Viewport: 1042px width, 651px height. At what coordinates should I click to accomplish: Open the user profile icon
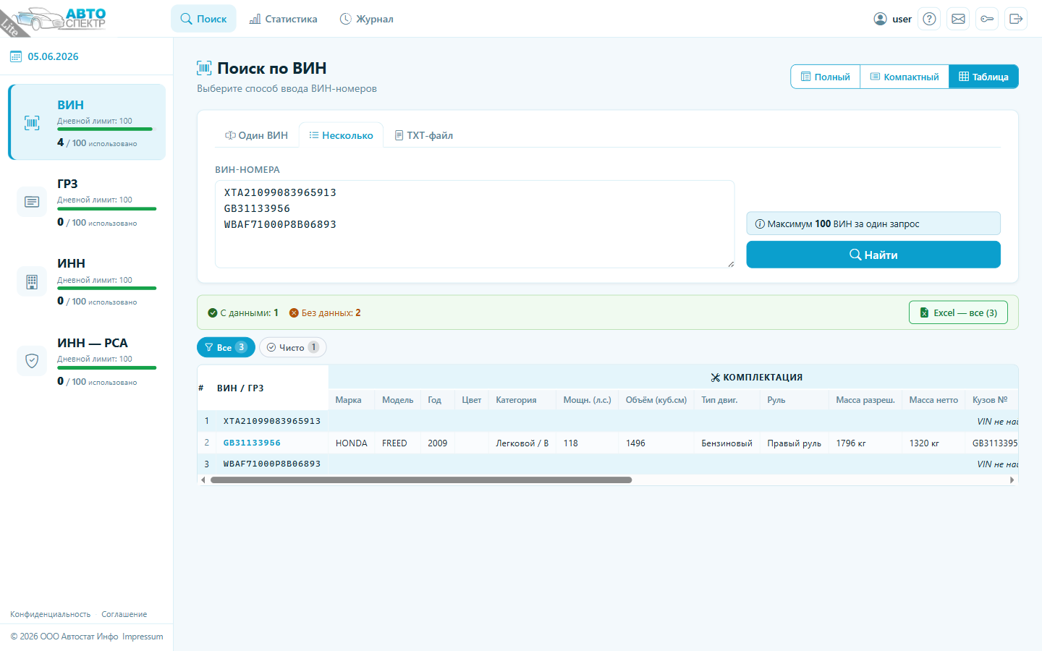coord(880,19)
